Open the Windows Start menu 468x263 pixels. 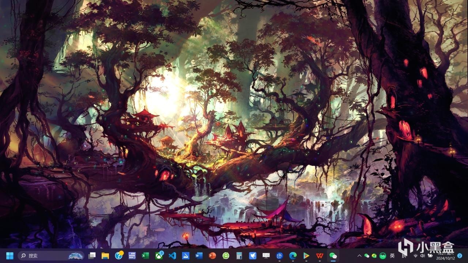pos(10,256)
